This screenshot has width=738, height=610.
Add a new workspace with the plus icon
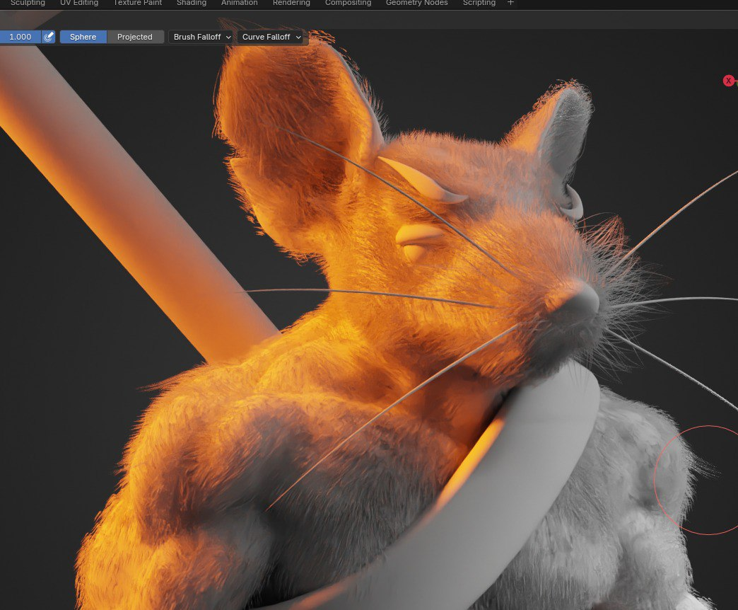(x=510, y=3)
